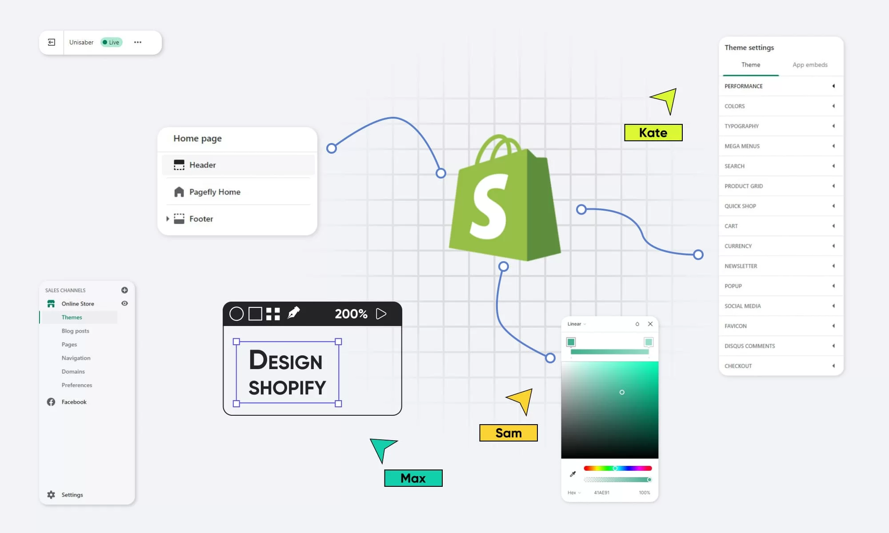The width and height of the screenshot is (889, 533).
Task: Select the ellipse shape tool
Action: point(235,314)
